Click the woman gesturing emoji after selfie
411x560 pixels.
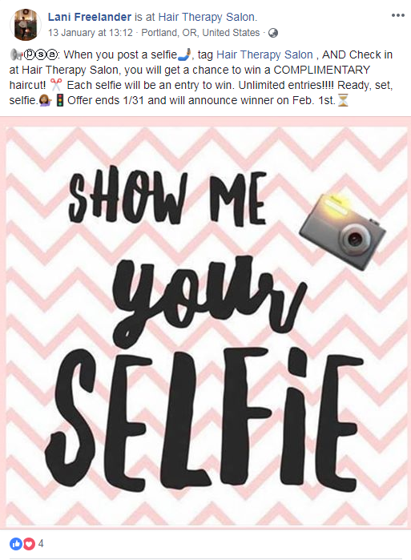pos(46,100)
